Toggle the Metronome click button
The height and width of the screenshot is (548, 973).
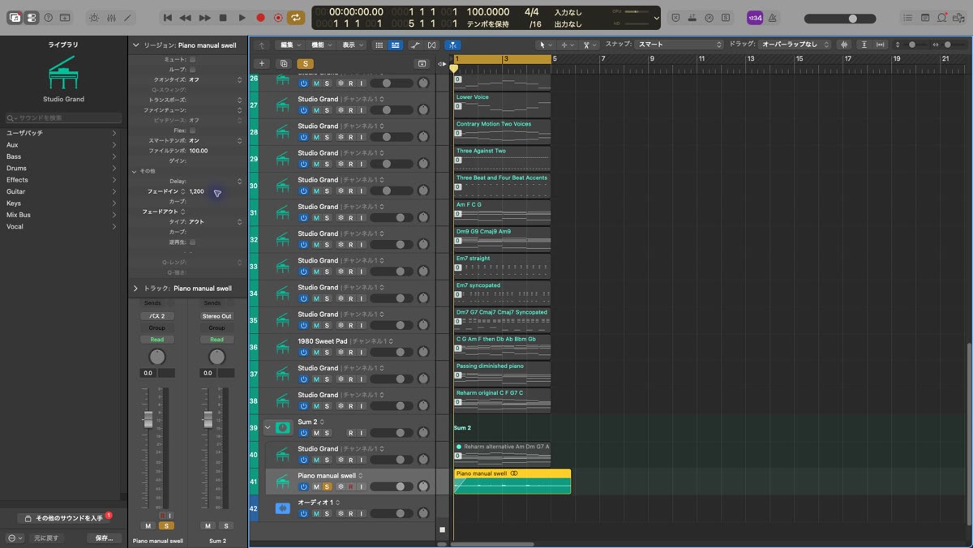click(x=772, y=18)
